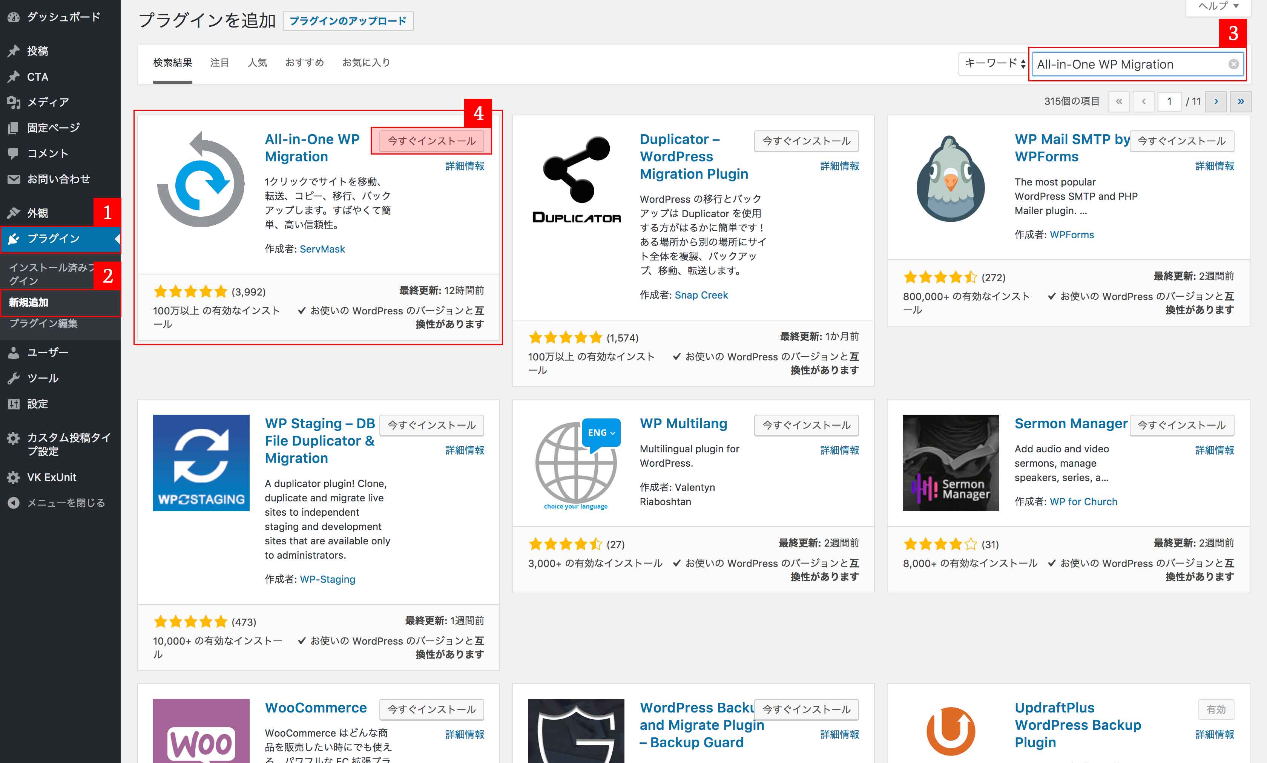This screenshot has width=1267, height=763.
Task: Open the Sermon Manager title link
Action: point(1071,424)
